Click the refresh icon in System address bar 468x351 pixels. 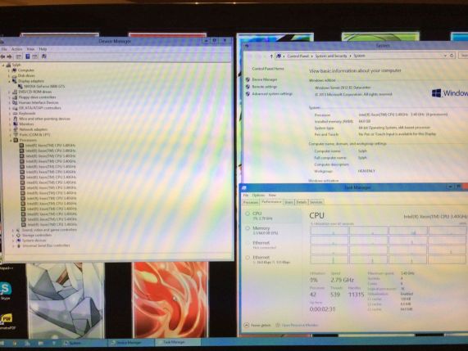tap(452, 56)
